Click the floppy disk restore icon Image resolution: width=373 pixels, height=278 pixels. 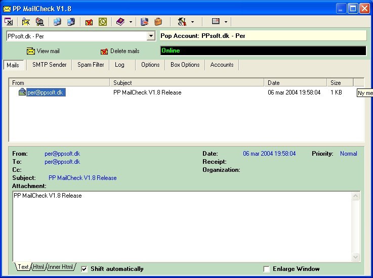[x=144, y=22]
